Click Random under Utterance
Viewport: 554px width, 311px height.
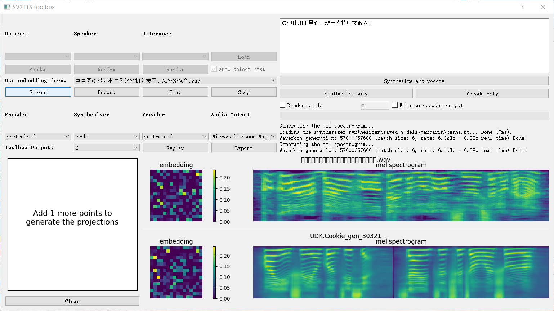(x=175, y=70)
